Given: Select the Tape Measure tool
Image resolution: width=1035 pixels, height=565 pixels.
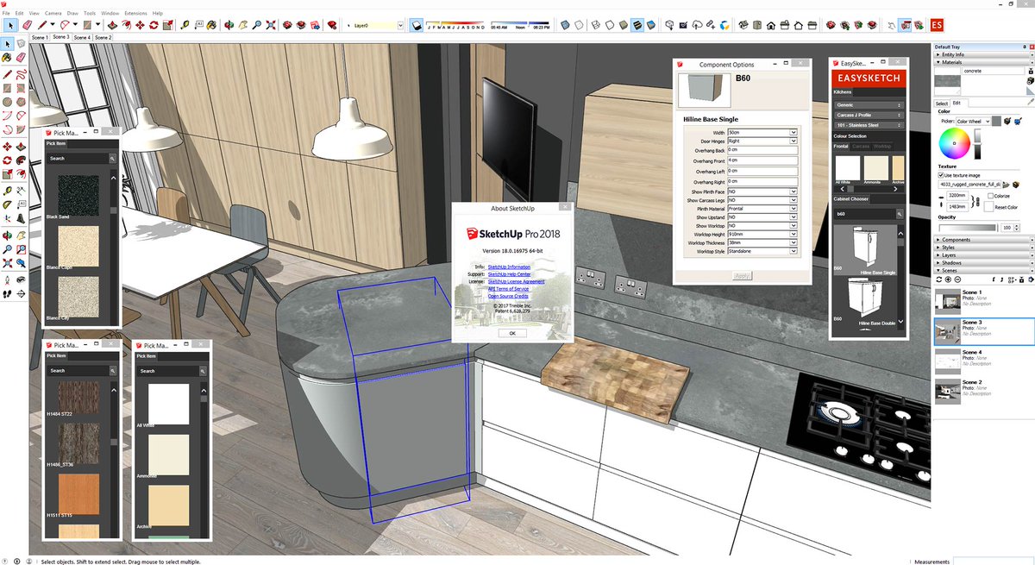Looking at the screenshot, I should [x=185, y=25].
